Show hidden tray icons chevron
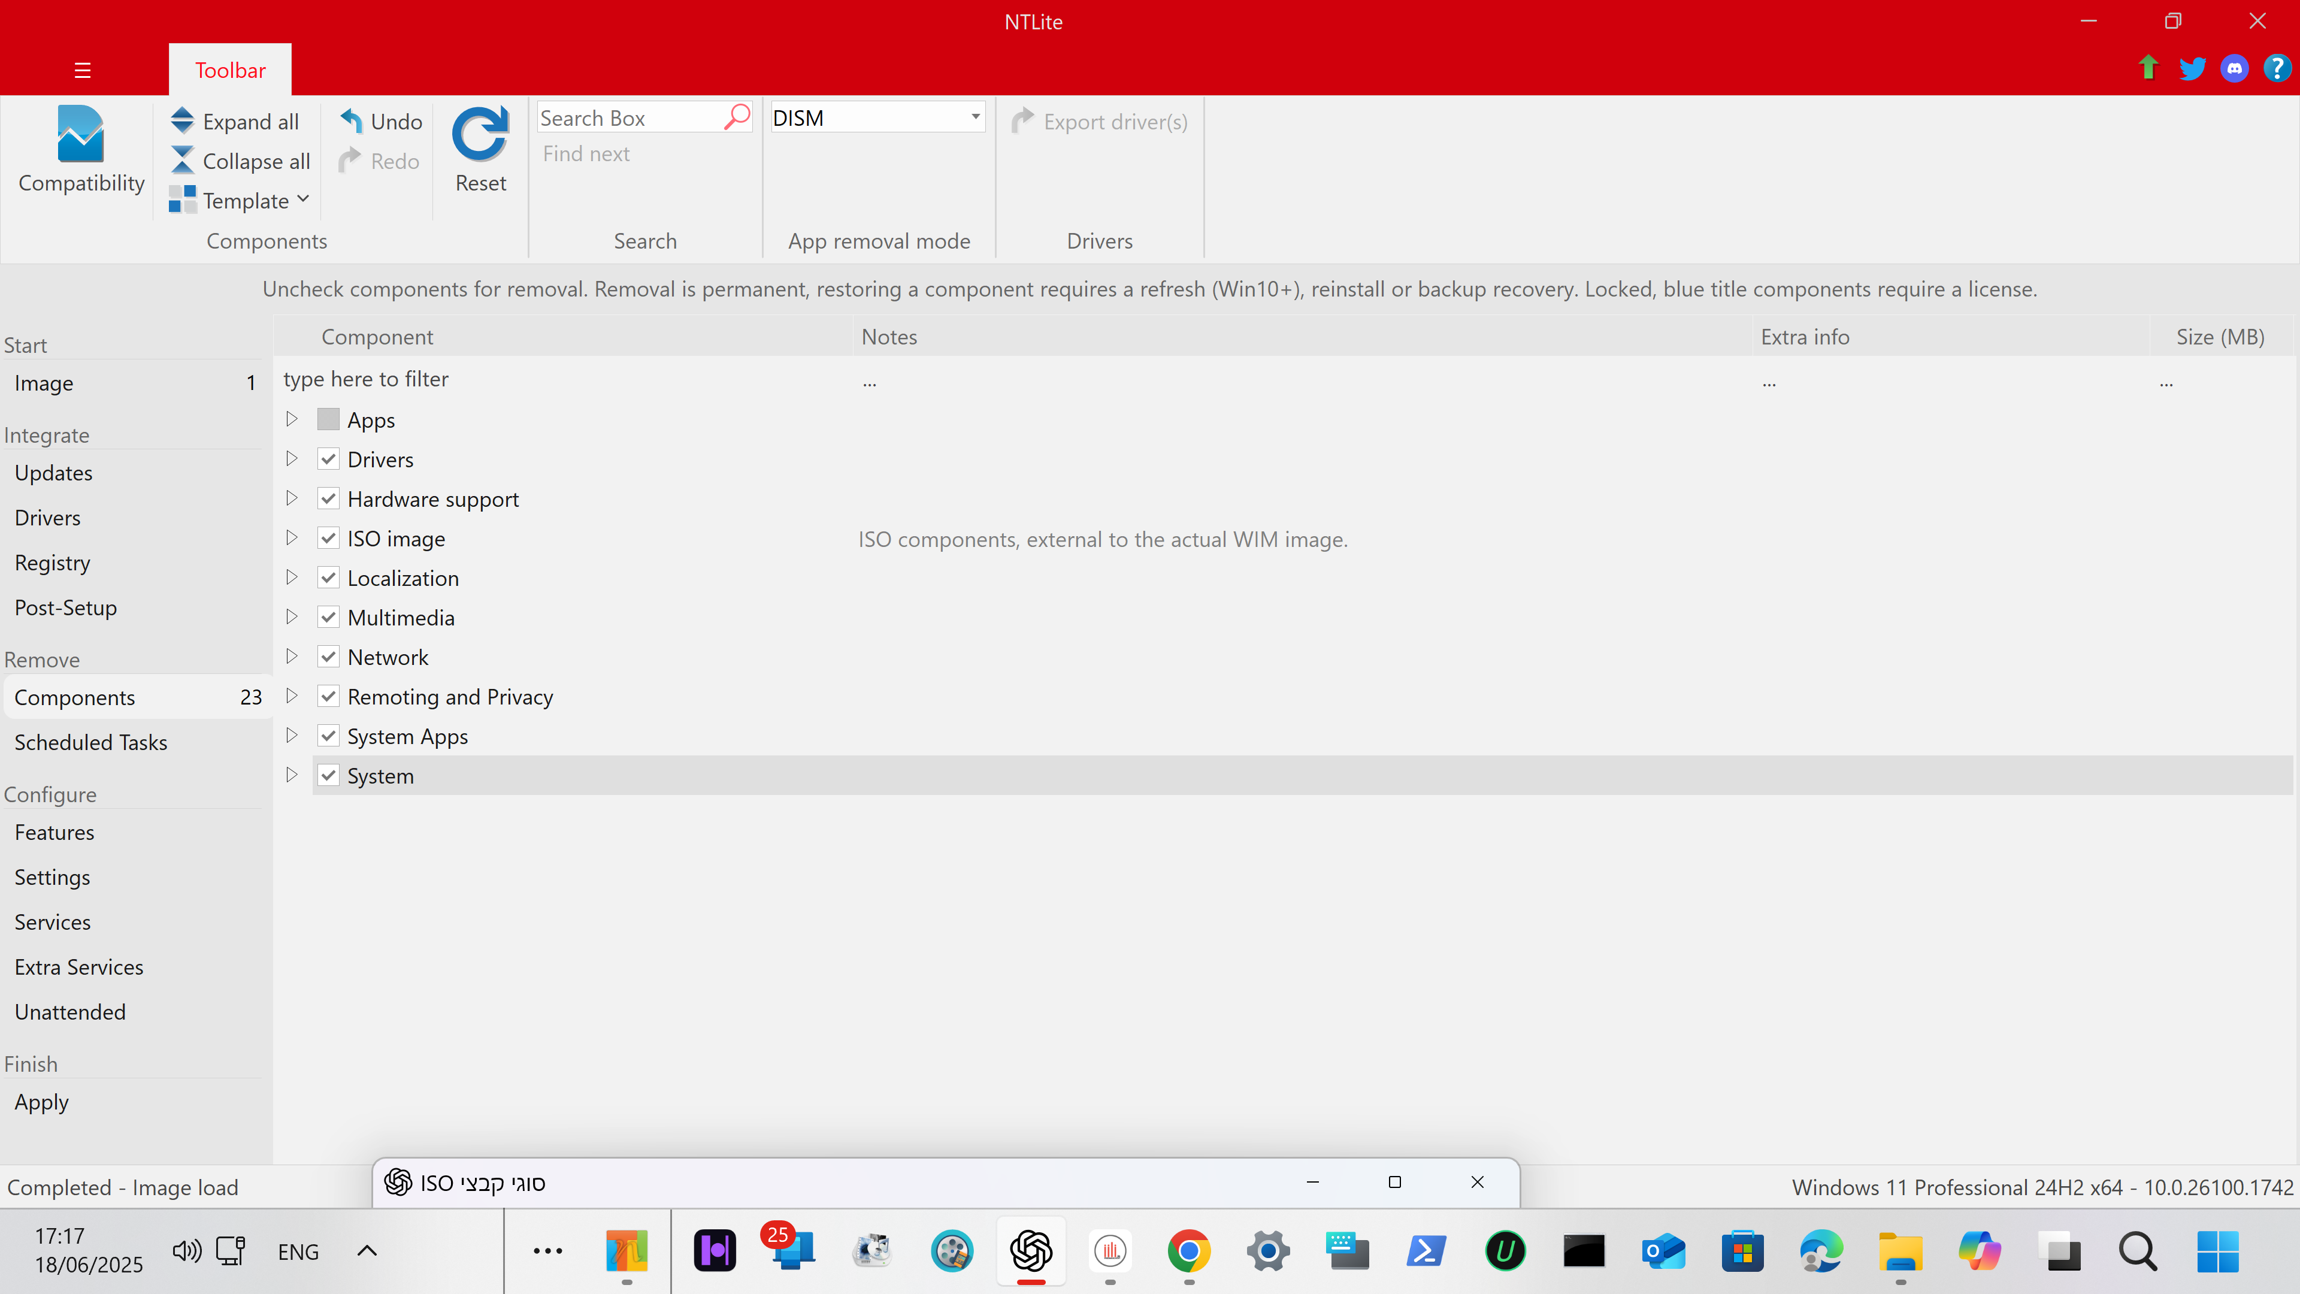2300x1294 pixels. (x=367, y=1251)
